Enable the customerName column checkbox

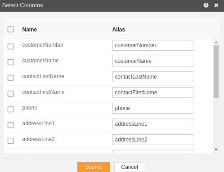pos(10,62)
